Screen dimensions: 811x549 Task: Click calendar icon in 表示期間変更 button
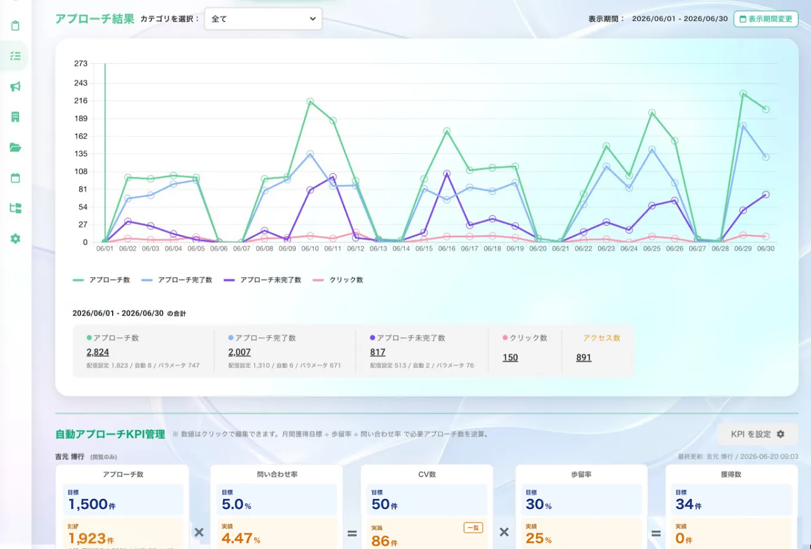point(742,19)
